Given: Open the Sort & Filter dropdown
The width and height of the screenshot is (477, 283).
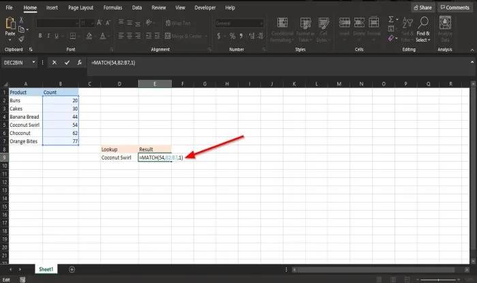Looking at the screenshot, I should [x=407, y=29].
